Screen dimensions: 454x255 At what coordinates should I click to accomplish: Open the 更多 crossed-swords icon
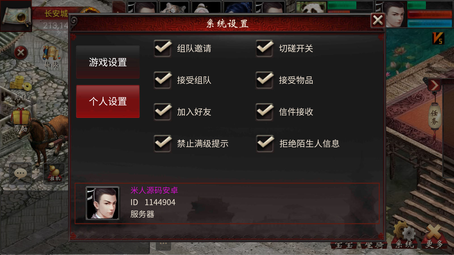click(434, 236)
